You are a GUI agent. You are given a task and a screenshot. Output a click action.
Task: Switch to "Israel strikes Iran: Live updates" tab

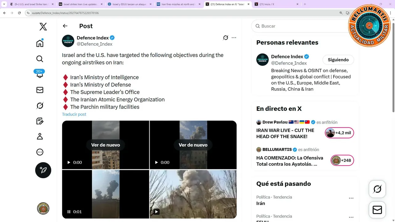pyautogui.click(x=80, y=4)
